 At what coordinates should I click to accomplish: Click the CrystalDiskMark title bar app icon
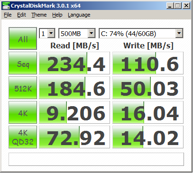point(6,6)
